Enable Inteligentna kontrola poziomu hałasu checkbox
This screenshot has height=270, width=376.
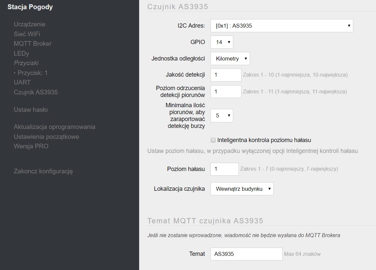pos(213,140)
